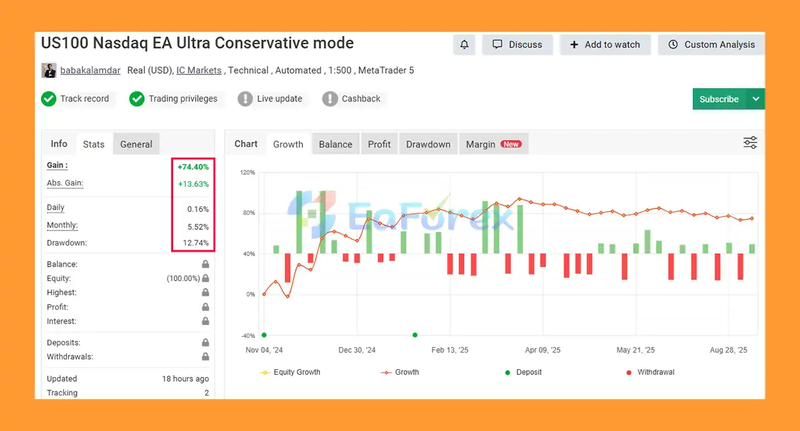Image resolution: width=800 pixels, height=431 pixels.
Task: Click the Live update warning icon
Action: 246,99
